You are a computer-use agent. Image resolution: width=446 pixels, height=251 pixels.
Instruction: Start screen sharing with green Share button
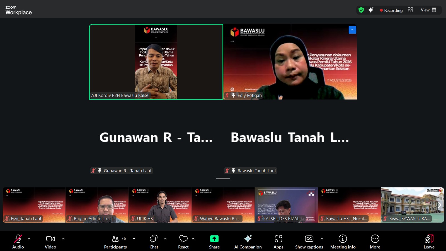[214, 242]
